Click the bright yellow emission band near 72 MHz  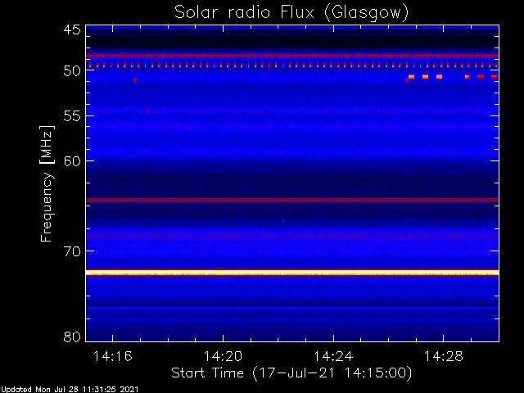pos(292,273)
